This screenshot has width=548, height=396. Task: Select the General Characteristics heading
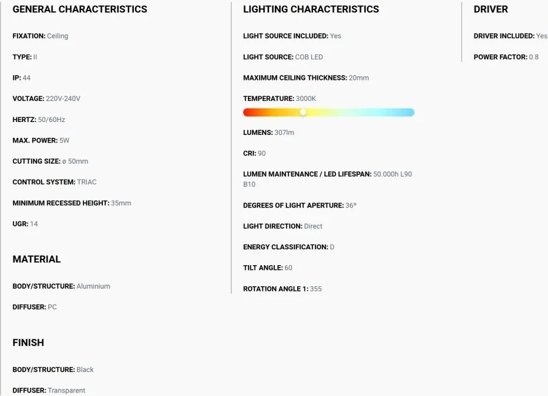pos(80,9)
